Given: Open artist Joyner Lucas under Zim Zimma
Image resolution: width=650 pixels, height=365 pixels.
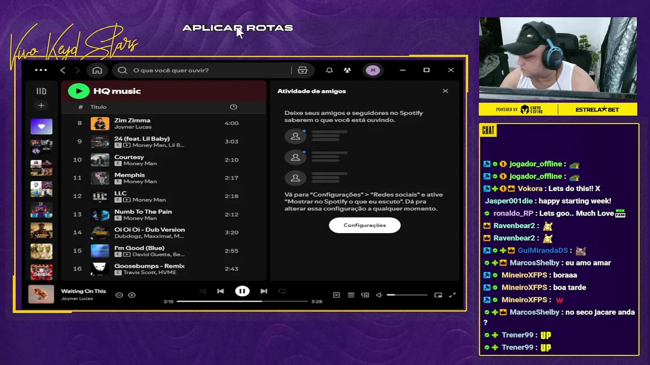Looking at the screenshot, I should pyautogui.click(x=133, y=127).
